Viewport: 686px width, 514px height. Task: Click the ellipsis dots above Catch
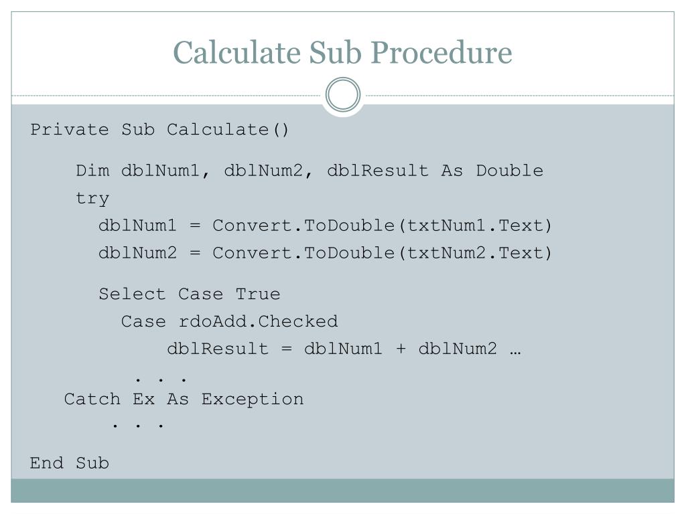point(161,379)
